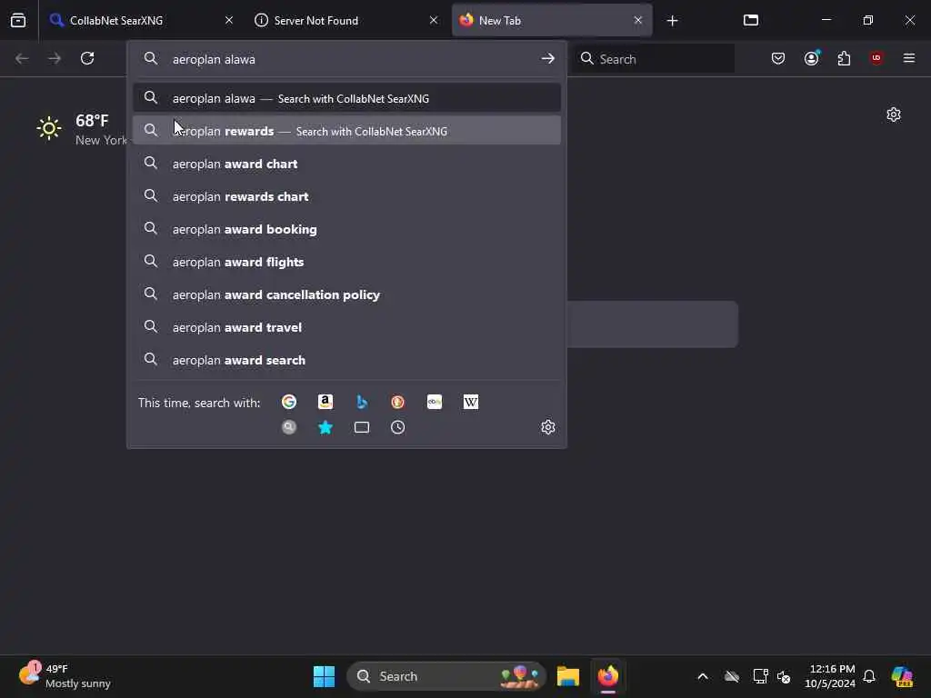This screenshot has height=698, width=931.
Task: Search this time with Amazon
Action: tap(325, 402)
